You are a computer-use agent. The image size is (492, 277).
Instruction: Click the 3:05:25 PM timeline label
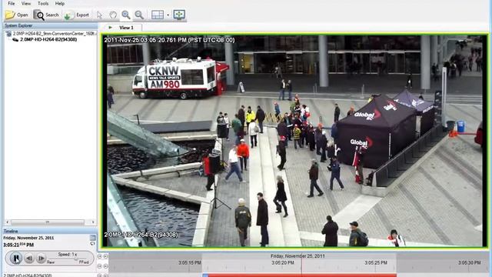pyautogui.click(x=376, y=262)
